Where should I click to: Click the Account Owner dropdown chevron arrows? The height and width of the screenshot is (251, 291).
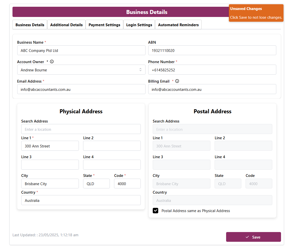tap(141, 70)
